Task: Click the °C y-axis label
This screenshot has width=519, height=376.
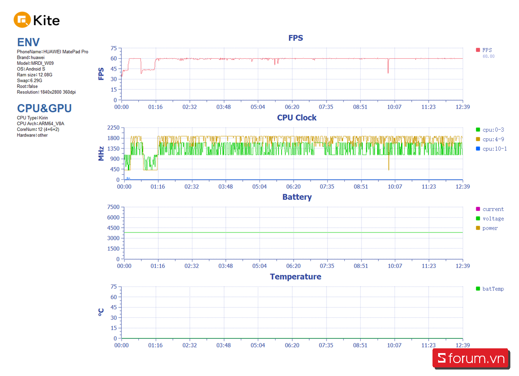Action: pyautogui.click(x=101, y=312)
